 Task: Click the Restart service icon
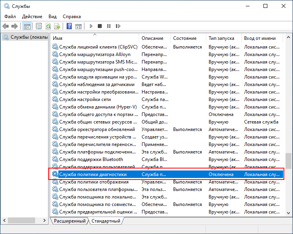(118, 26)
